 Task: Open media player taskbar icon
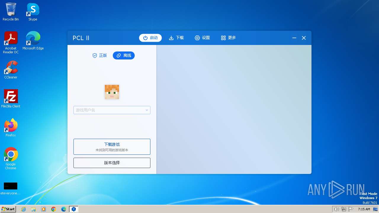point(44,209)
